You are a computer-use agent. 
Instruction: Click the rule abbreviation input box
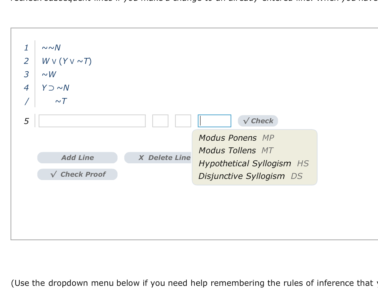point(214,121)
